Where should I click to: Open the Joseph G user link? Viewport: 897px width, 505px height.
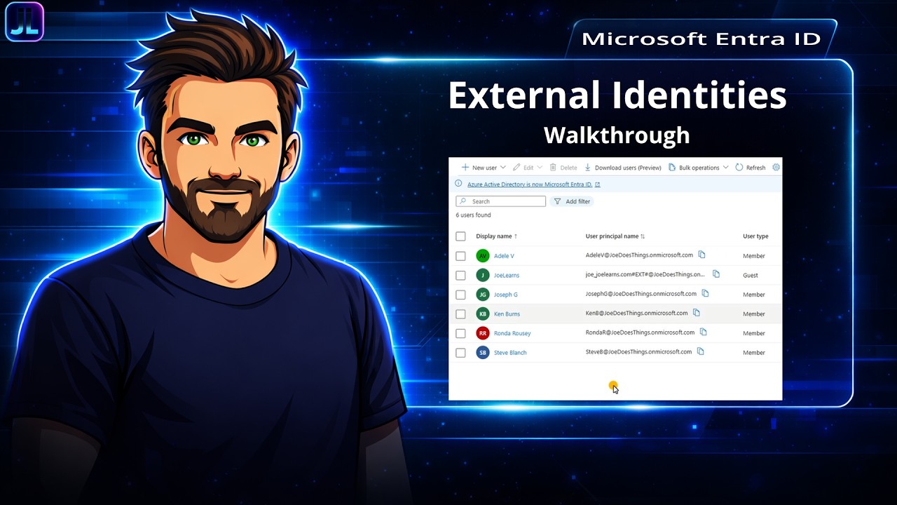coord(506,295)
